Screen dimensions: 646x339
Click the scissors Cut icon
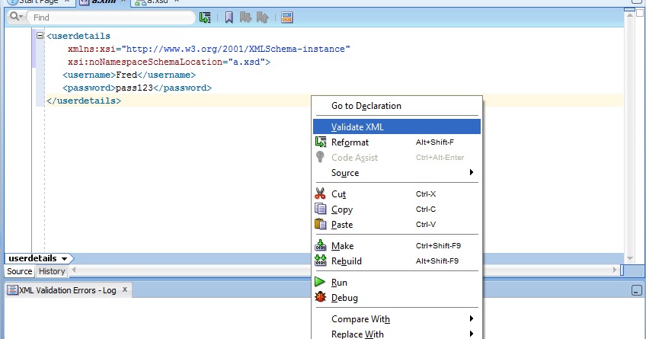[x=320, y=193]
